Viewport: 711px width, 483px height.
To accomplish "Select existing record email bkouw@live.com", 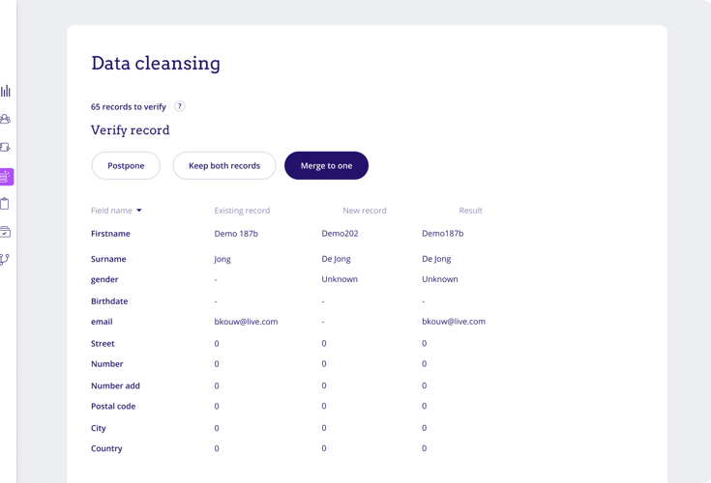I will [x=246, y=322].
